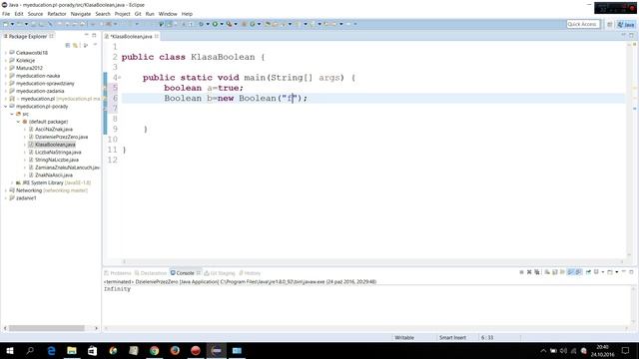Toggle Scroll Lock in Console toolbar
Image resolution: width=639 pixels, height=359 pixels.
(x=555, y=272)
